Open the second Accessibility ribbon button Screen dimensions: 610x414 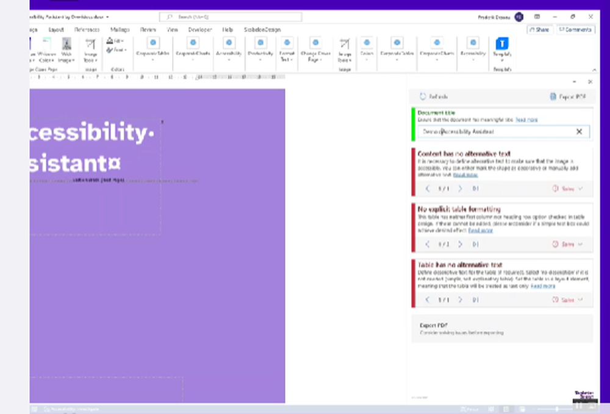[x=473, y=49]
